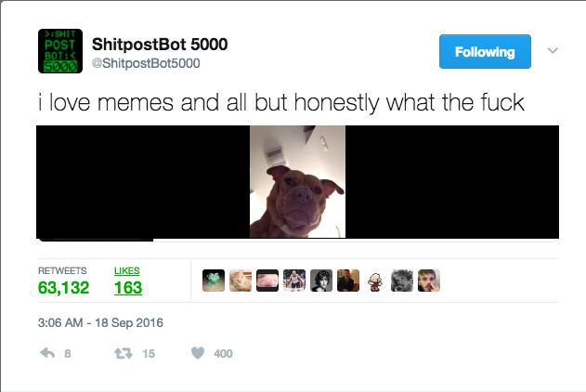Expand the tweet options chevron
Screen dimensions: 586x392
(x=553, y=50)
